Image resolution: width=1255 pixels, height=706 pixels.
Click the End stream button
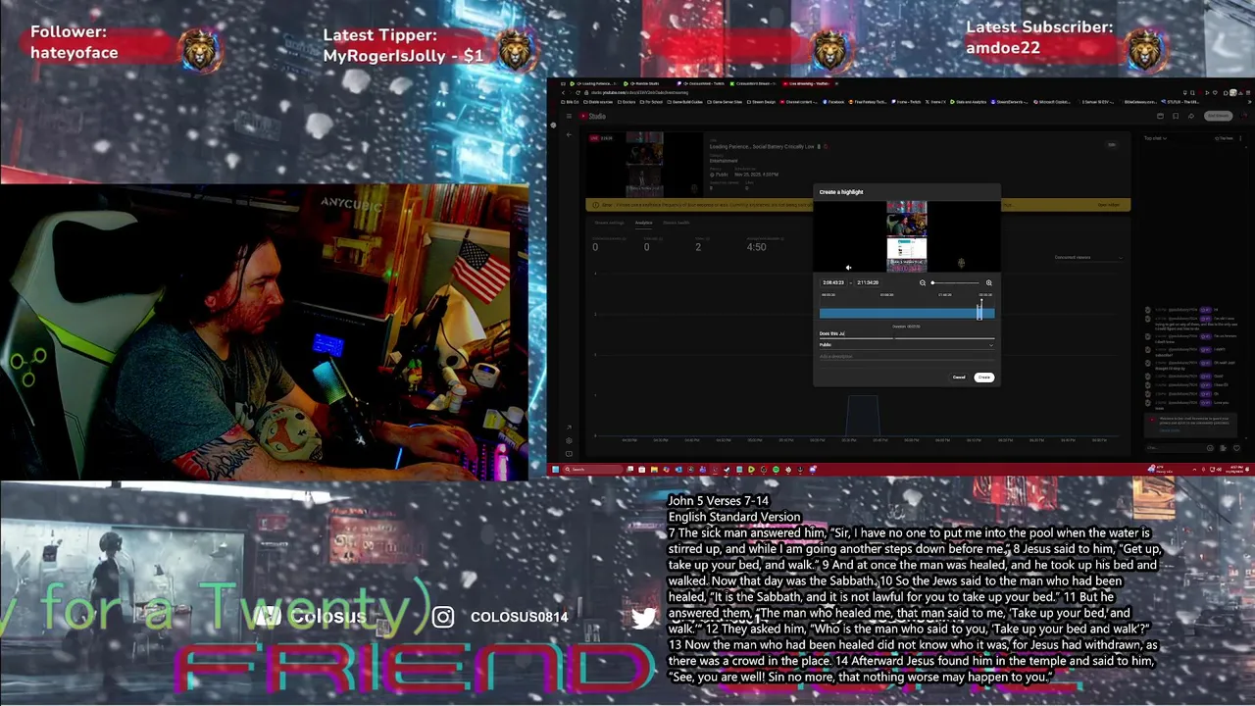[x=1218, y=116]
